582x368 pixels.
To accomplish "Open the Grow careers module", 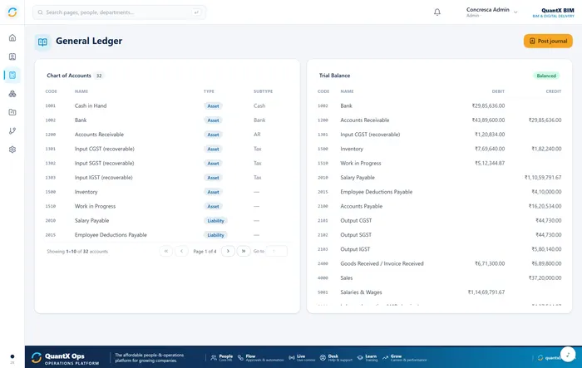I will (404, 357).
